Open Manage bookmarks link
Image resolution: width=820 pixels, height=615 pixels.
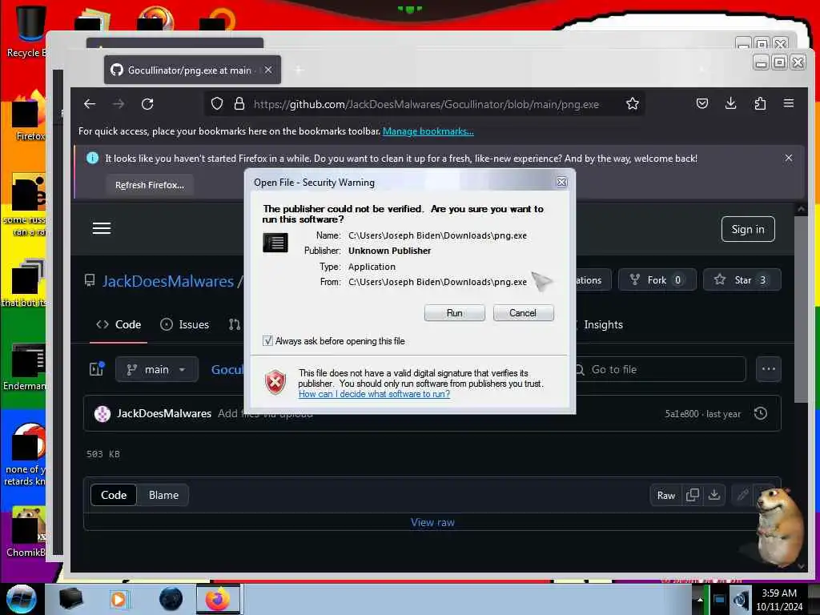[428, 131]
